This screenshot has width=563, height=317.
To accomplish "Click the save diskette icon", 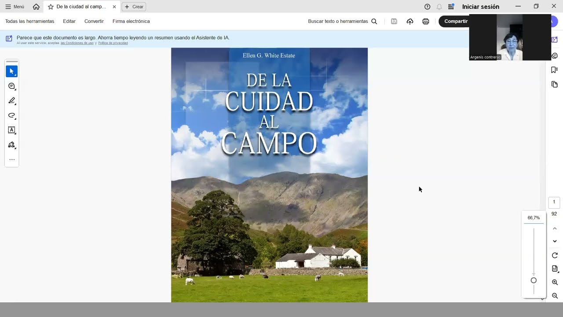I will pos(394,21).
